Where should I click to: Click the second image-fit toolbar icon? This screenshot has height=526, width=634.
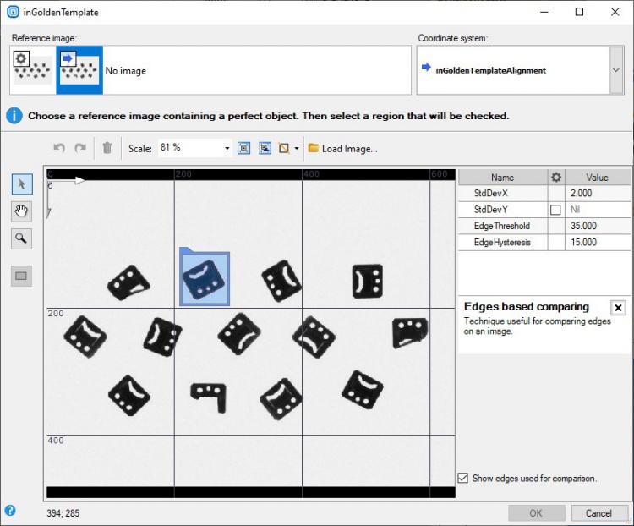tap(265, 148)
